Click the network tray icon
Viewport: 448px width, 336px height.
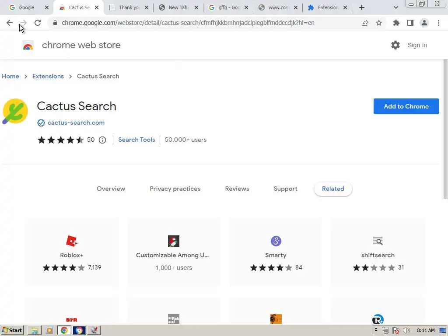coord(385,331)
